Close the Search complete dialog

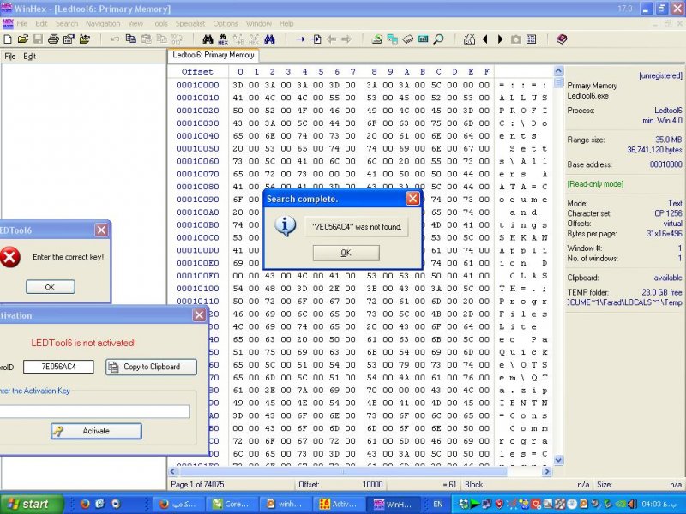pyautogui.click(x=412, y=199)
